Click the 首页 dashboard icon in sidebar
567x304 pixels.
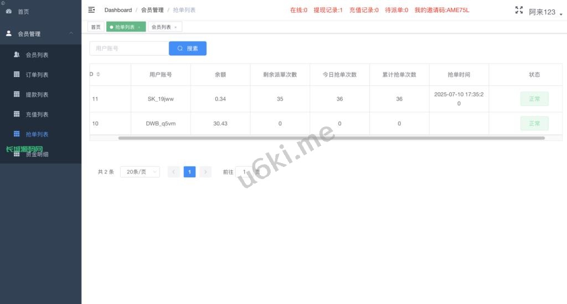pyautogui.click(x=9, y=11)
